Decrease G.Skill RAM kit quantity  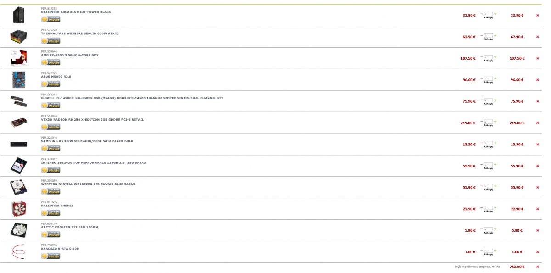pos(481,100)
